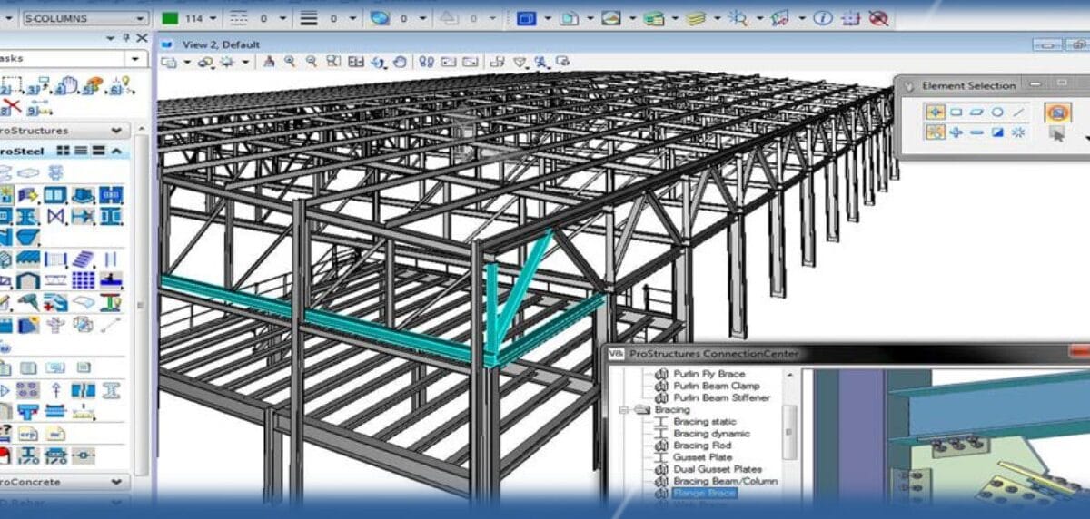Select 'Purlin Fly Brace' in ConnectionCenter tree

coord(708,374)
